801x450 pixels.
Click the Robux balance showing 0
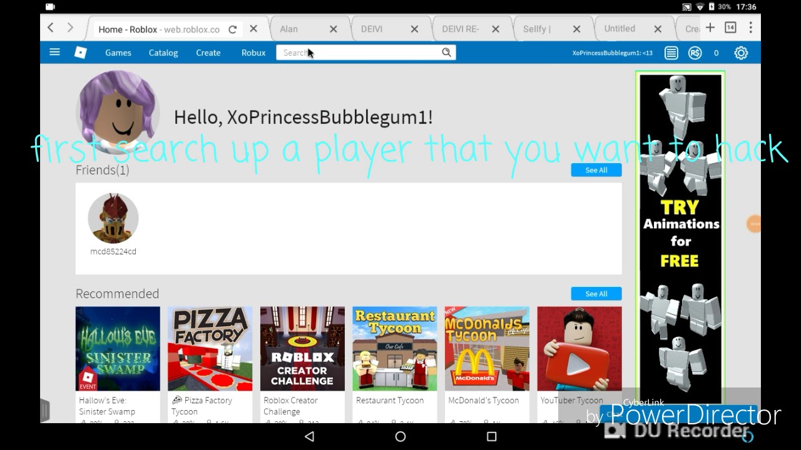pyautogui.click(x=717, y=53)
